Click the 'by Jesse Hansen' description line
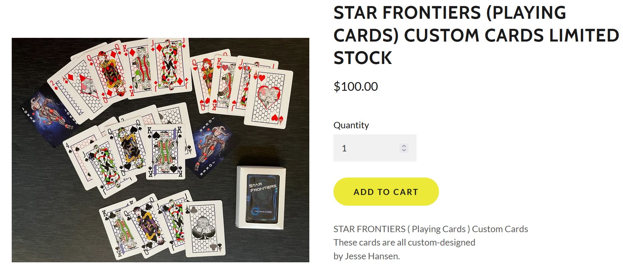 tap(367, 256)
